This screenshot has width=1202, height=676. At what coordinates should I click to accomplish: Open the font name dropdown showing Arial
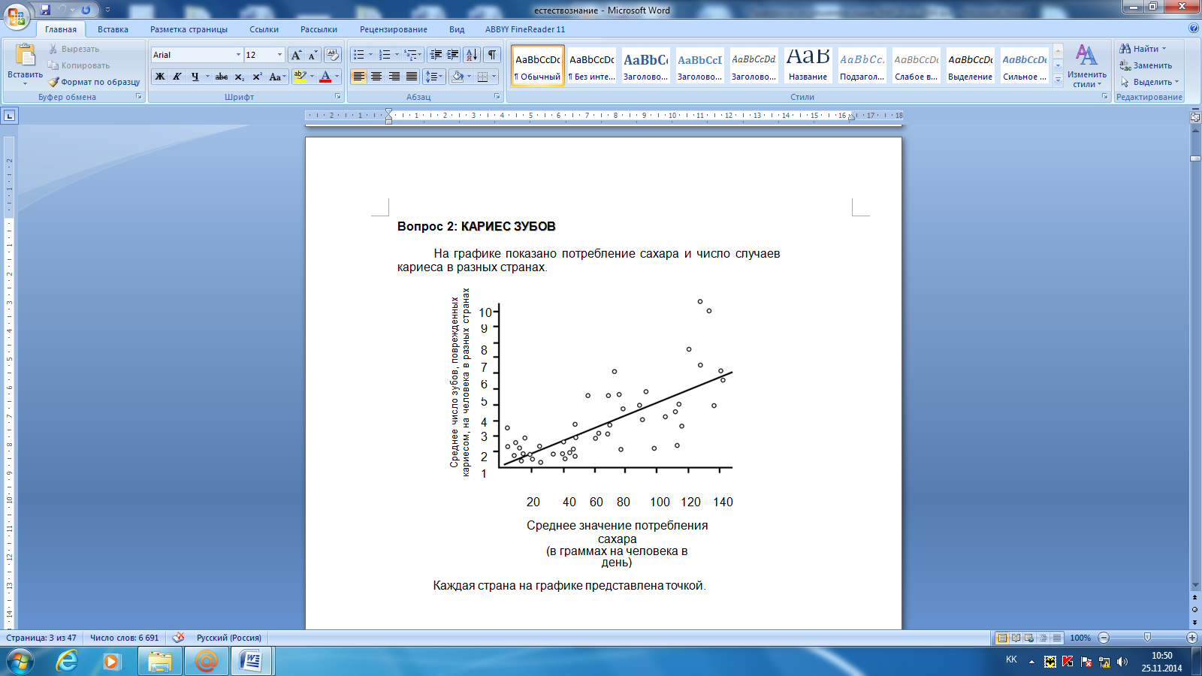(x=238, y=55)
